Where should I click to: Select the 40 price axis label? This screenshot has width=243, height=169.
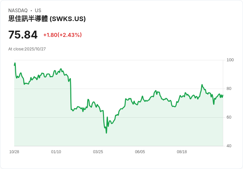click(229, 146)
